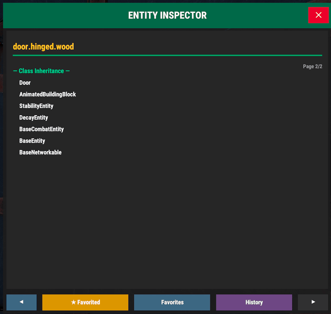Close the Entity Inspector with the X
This screenshot has height=314, width=331.
[318, 15]
